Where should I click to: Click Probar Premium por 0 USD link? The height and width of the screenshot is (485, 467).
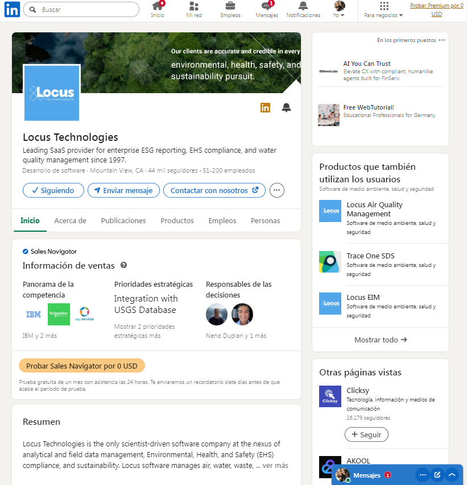click(437, 10)
